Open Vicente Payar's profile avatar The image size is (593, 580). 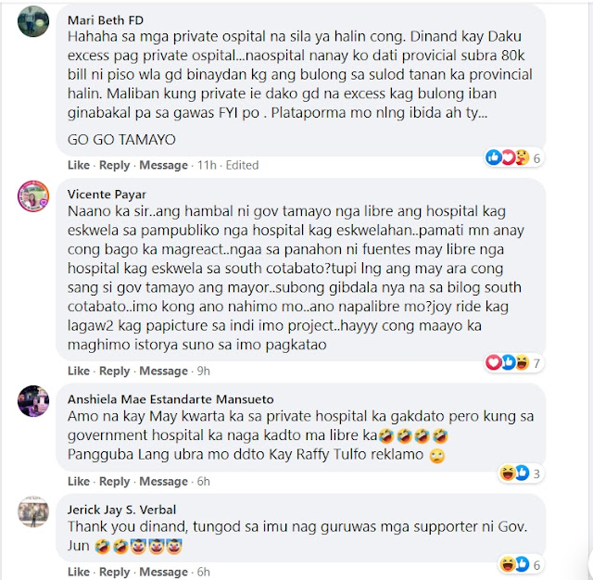click(x=33, y=195)
